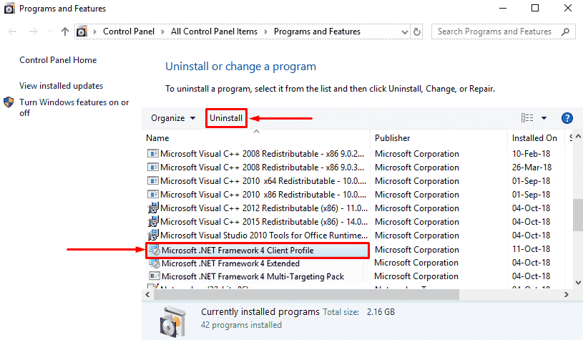The width and height of the screenshot is (583, 340).
Task: Expand chevron after Control Panel breadcrumb
Action: [162, 32]
